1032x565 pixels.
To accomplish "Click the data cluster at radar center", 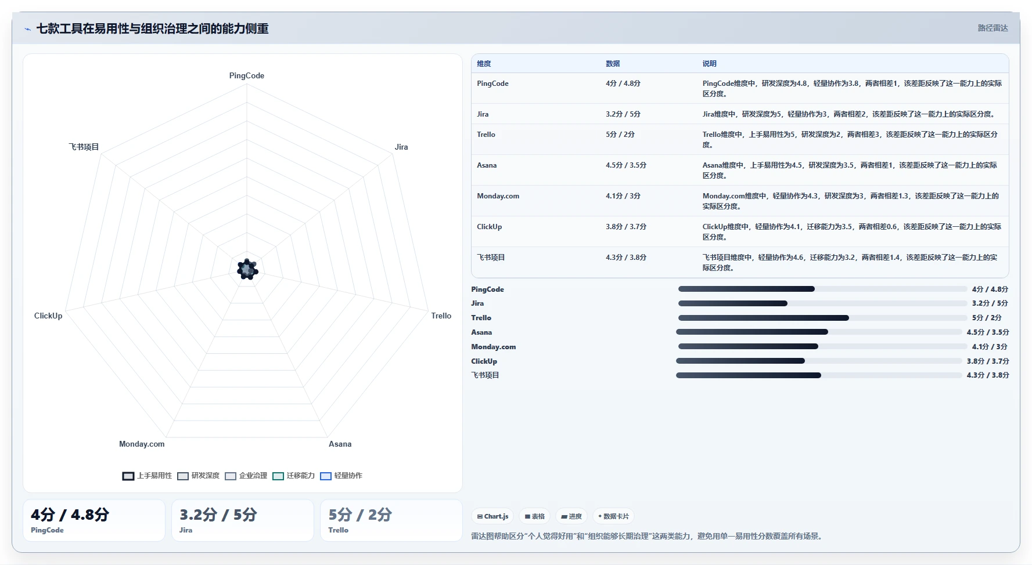I will (x=247, y=270).
